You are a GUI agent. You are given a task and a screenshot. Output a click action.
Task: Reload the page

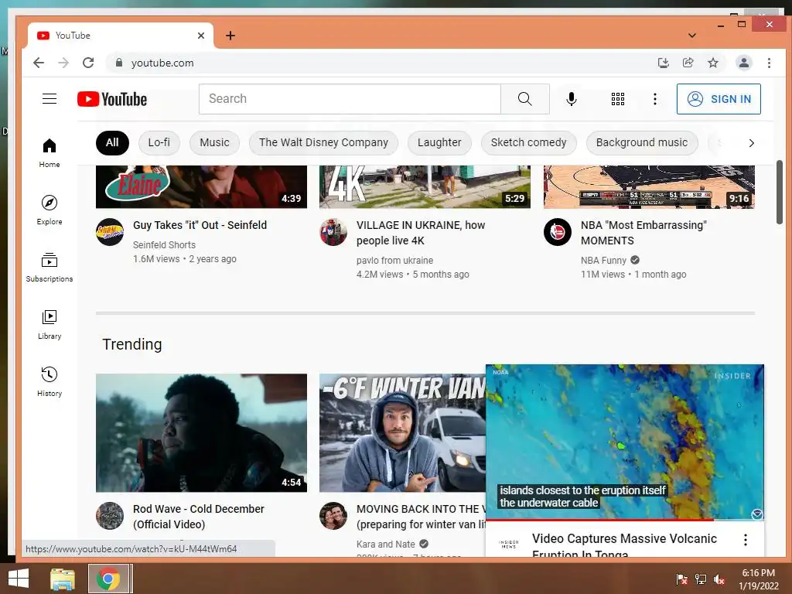(x=88, y=63)
